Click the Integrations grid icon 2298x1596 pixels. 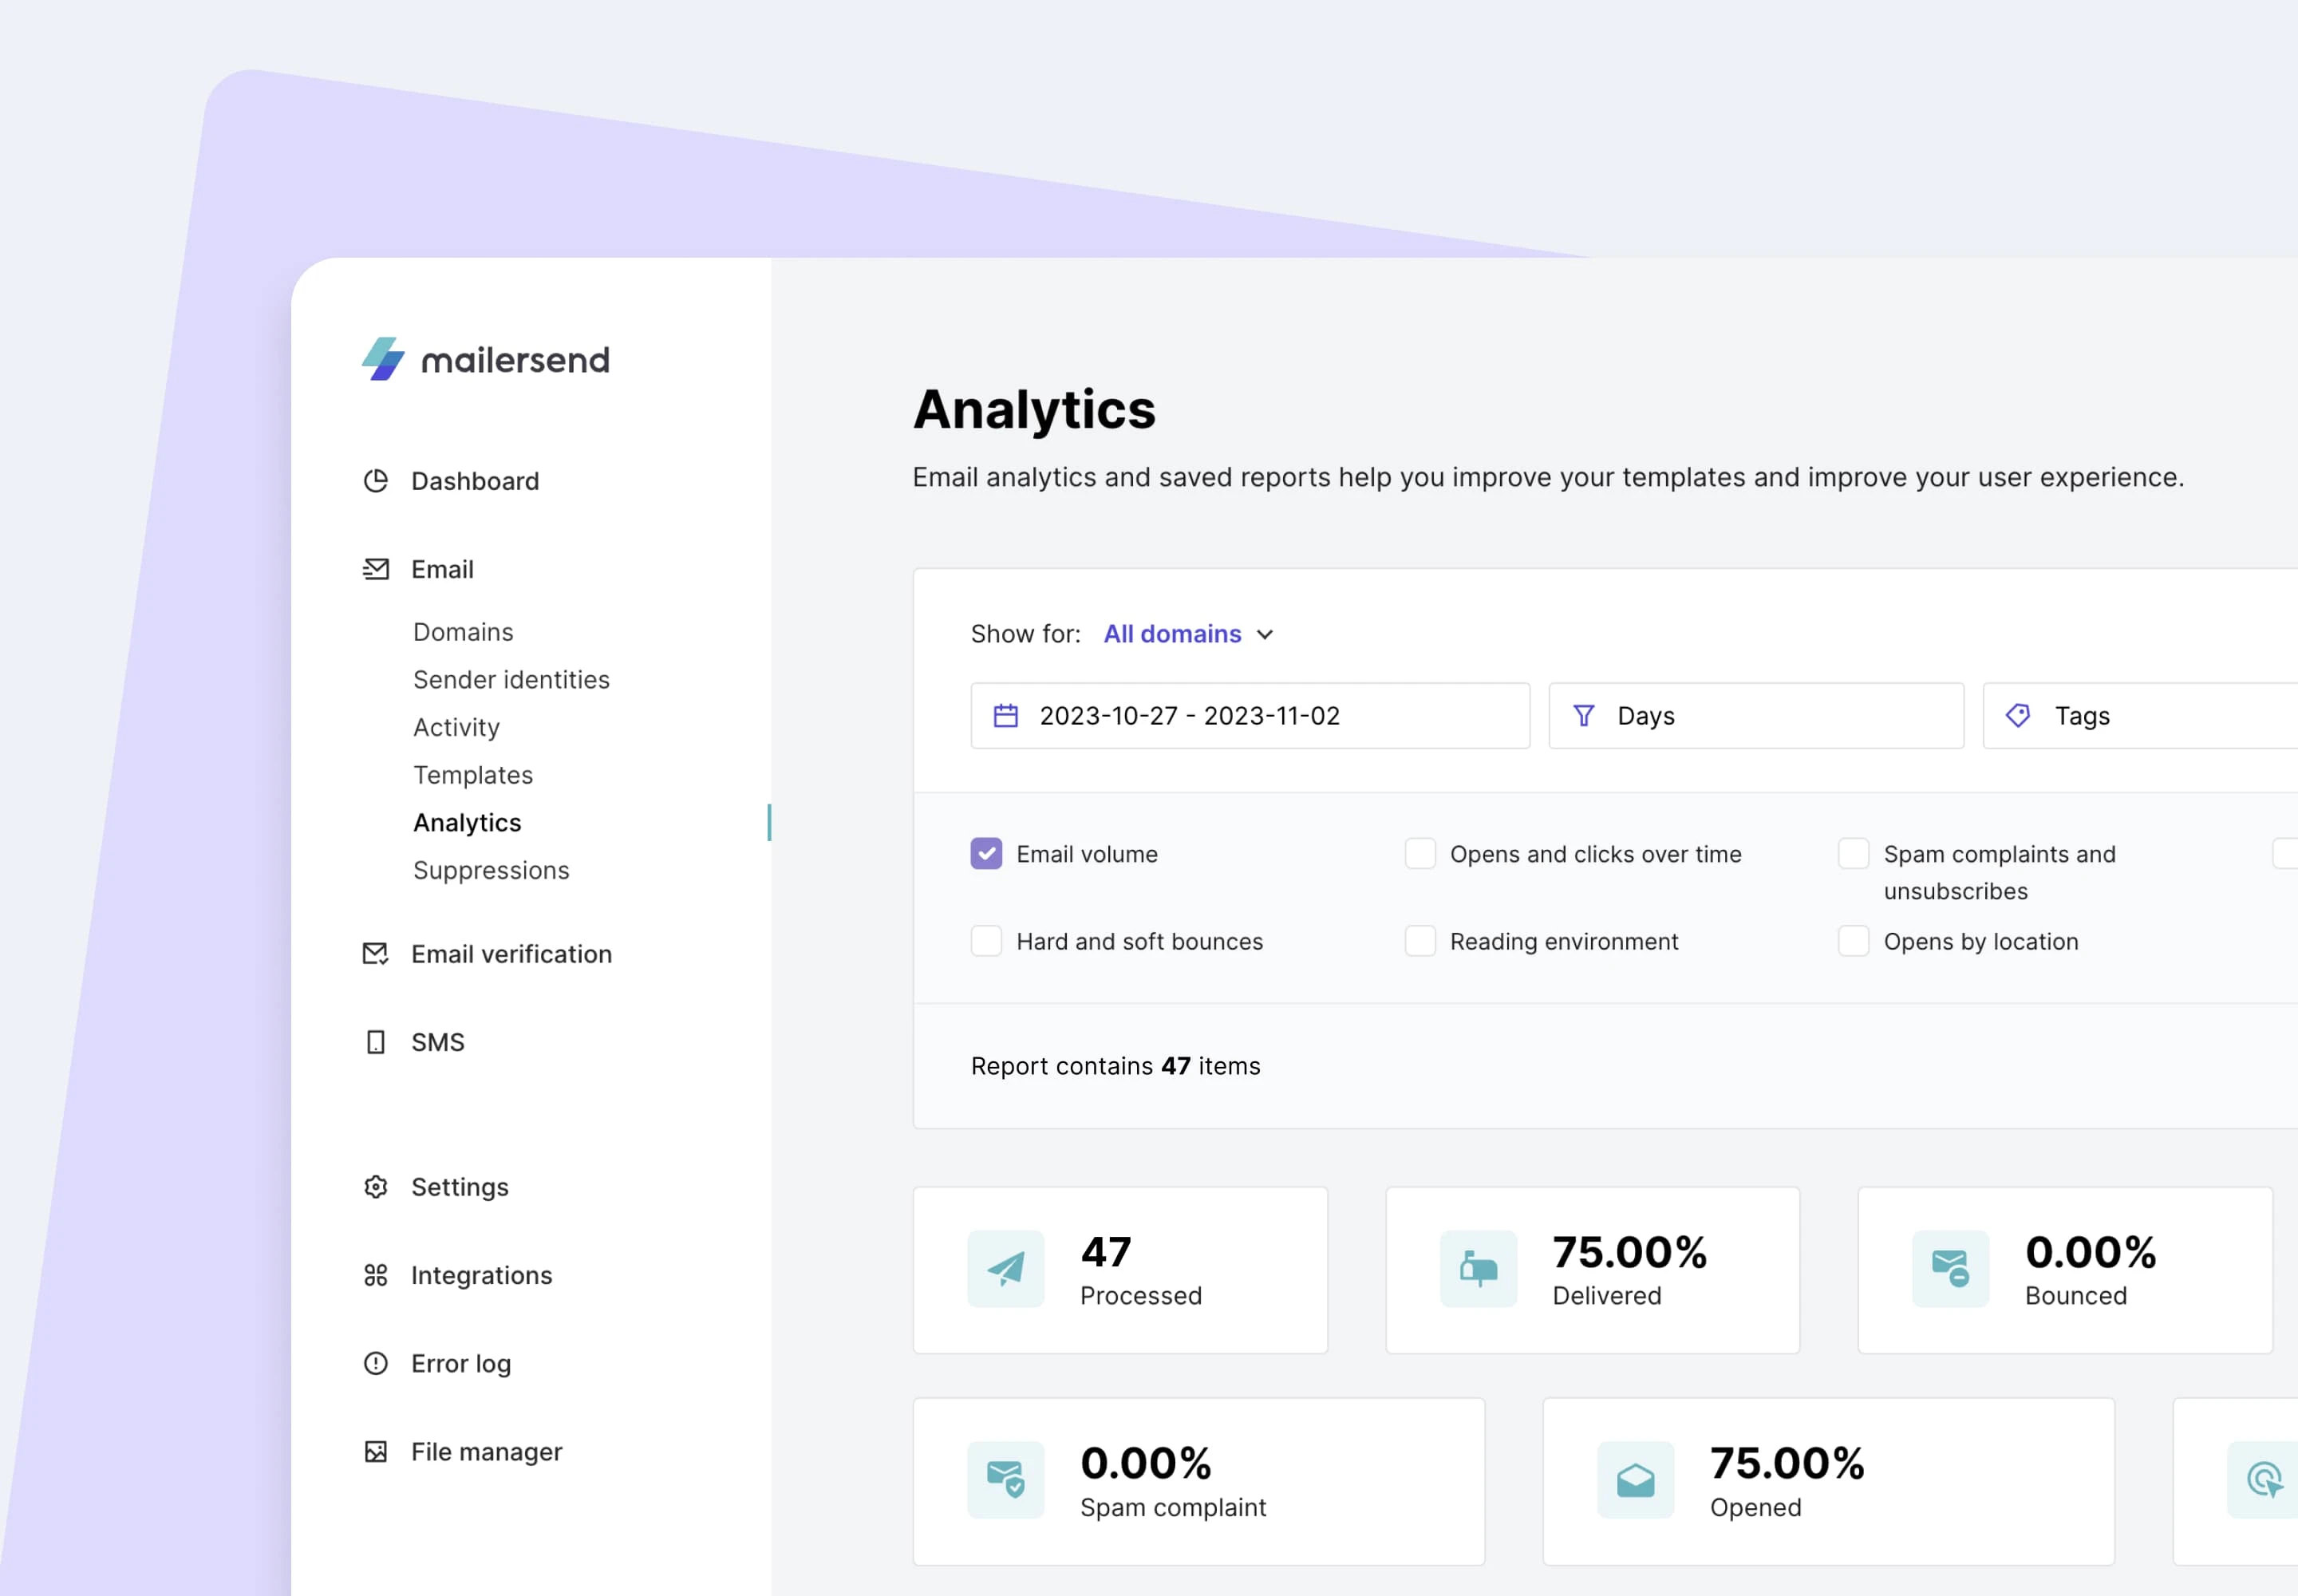[x=376, y=1275]
